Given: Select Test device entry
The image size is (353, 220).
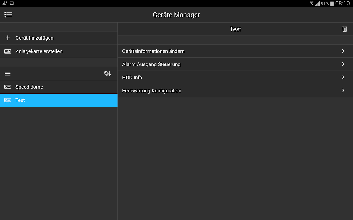Looking at the screenshot, I should 20,100.
